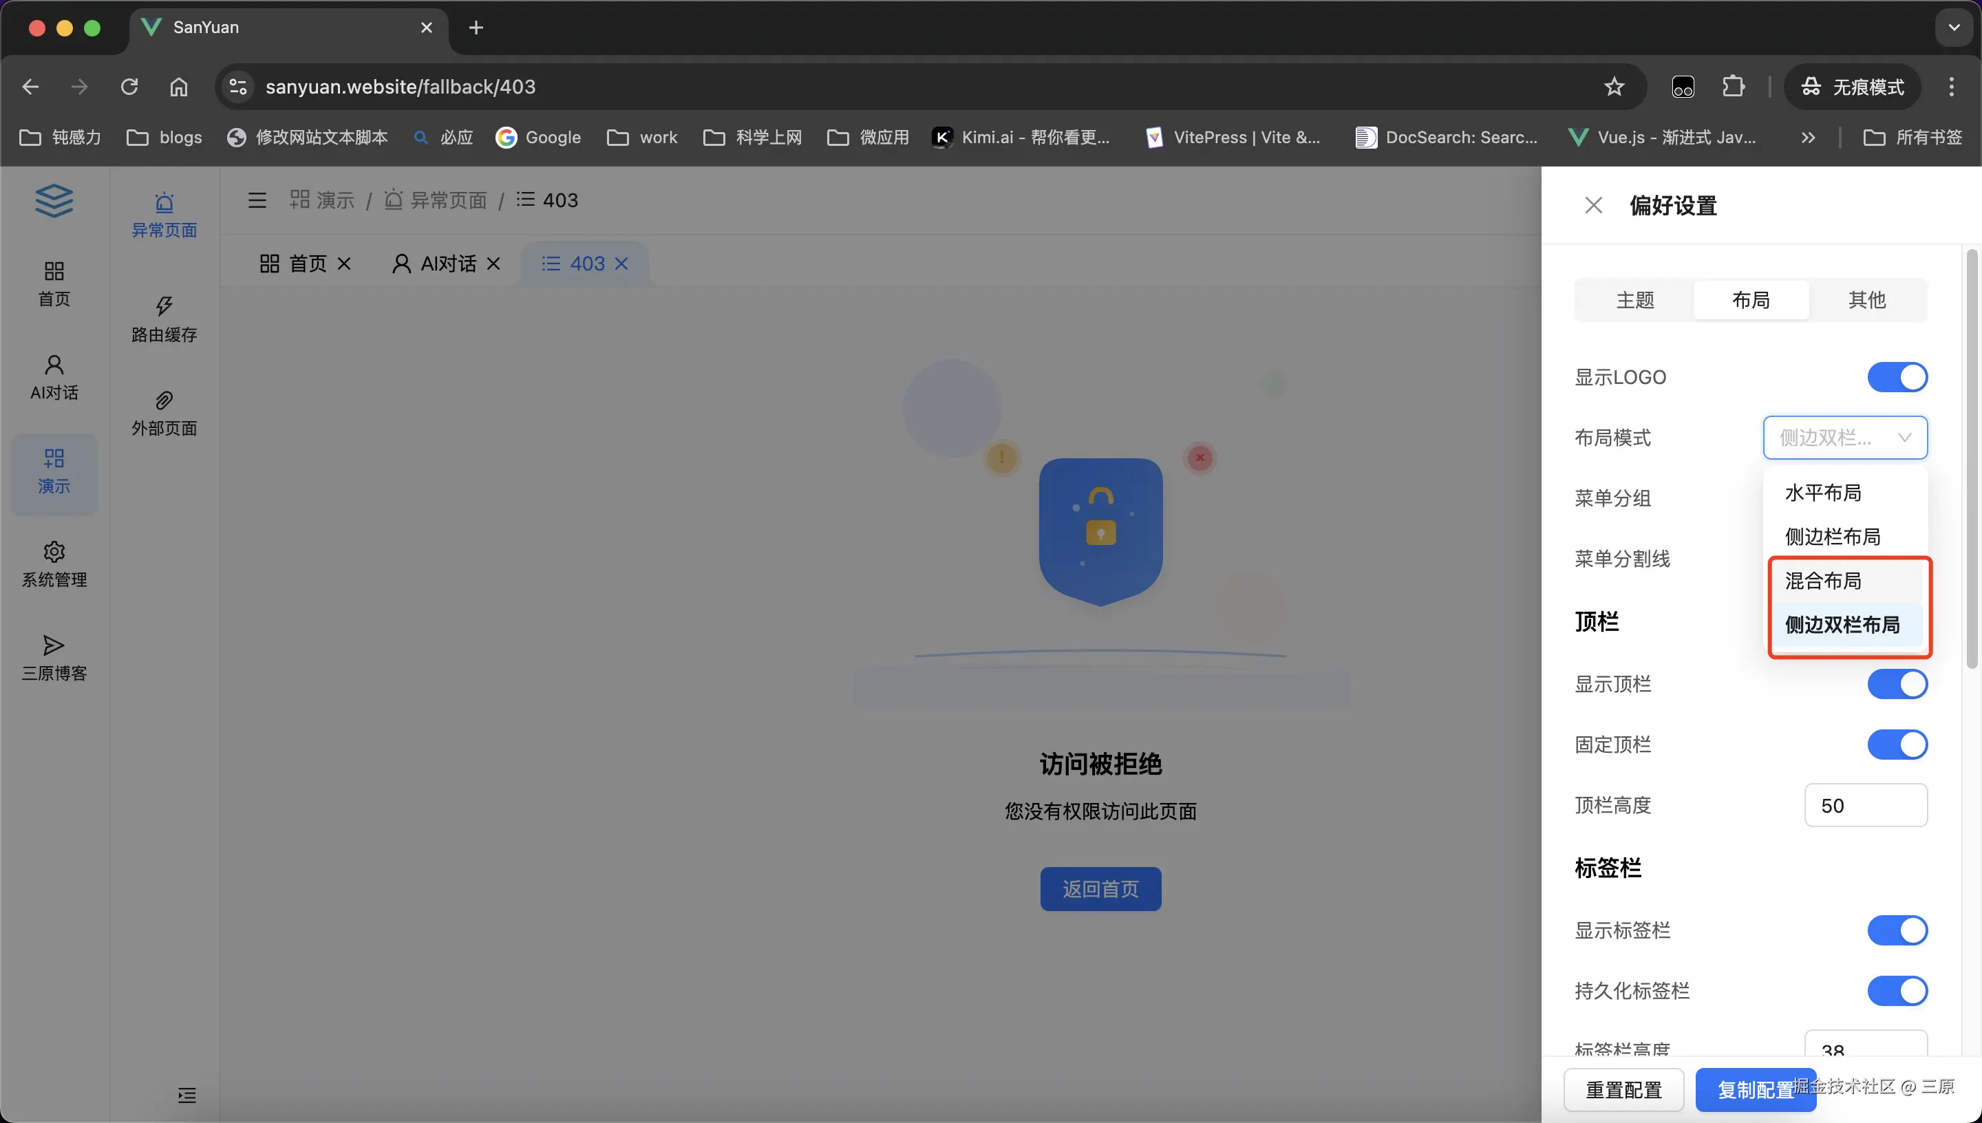Image resolution: width=1982 pixels, height=1123 pixels.
Task: Open 外部页面 from the sidebar
Action: tap(164, 413)
